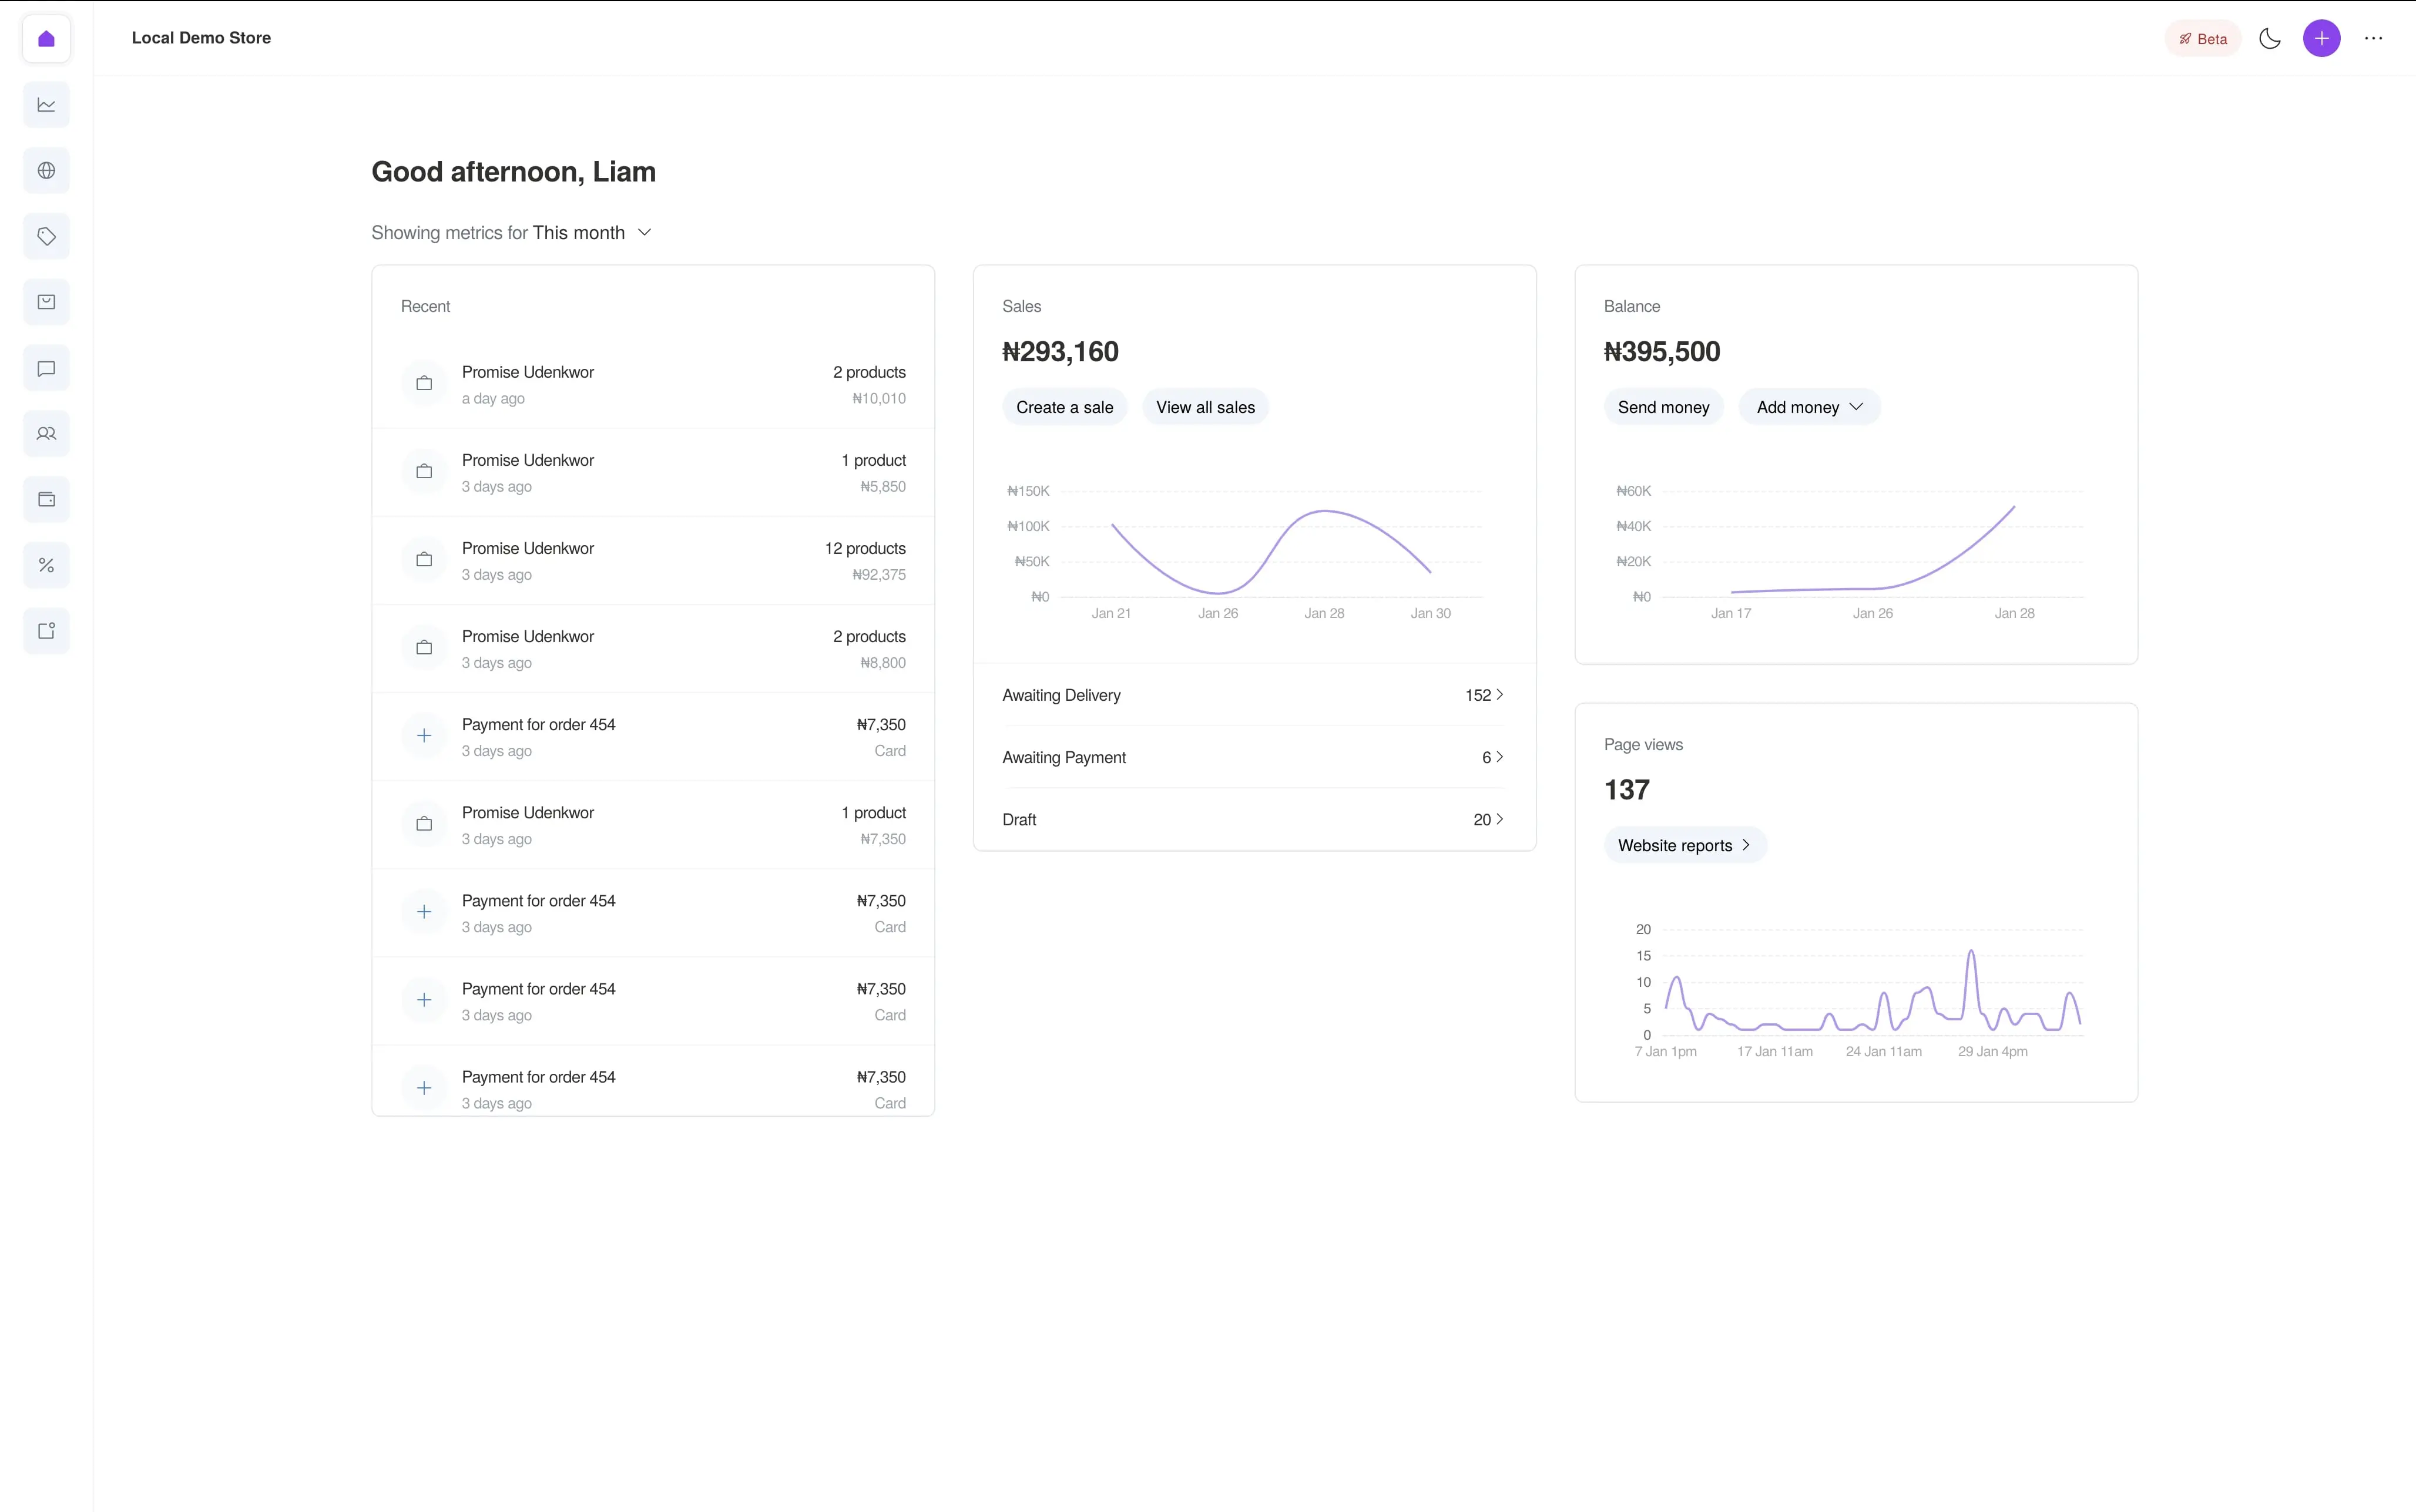
Task: Click the home icon in sidebar
Action: coord(46,39)
